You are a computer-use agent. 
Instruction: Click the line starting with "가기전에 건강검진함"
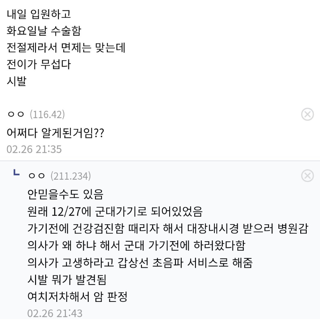[166, 229]
